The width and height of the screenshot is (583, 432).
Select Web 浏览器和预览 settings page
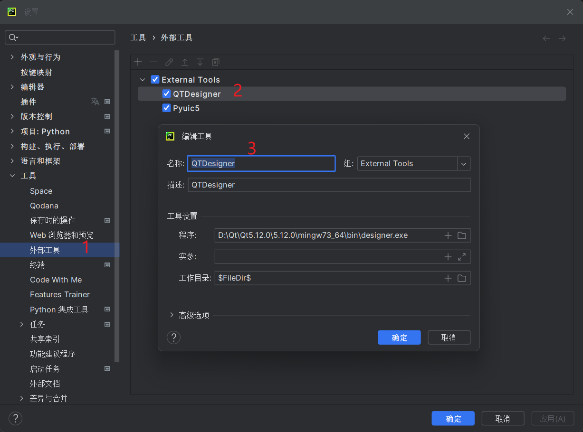62,235
